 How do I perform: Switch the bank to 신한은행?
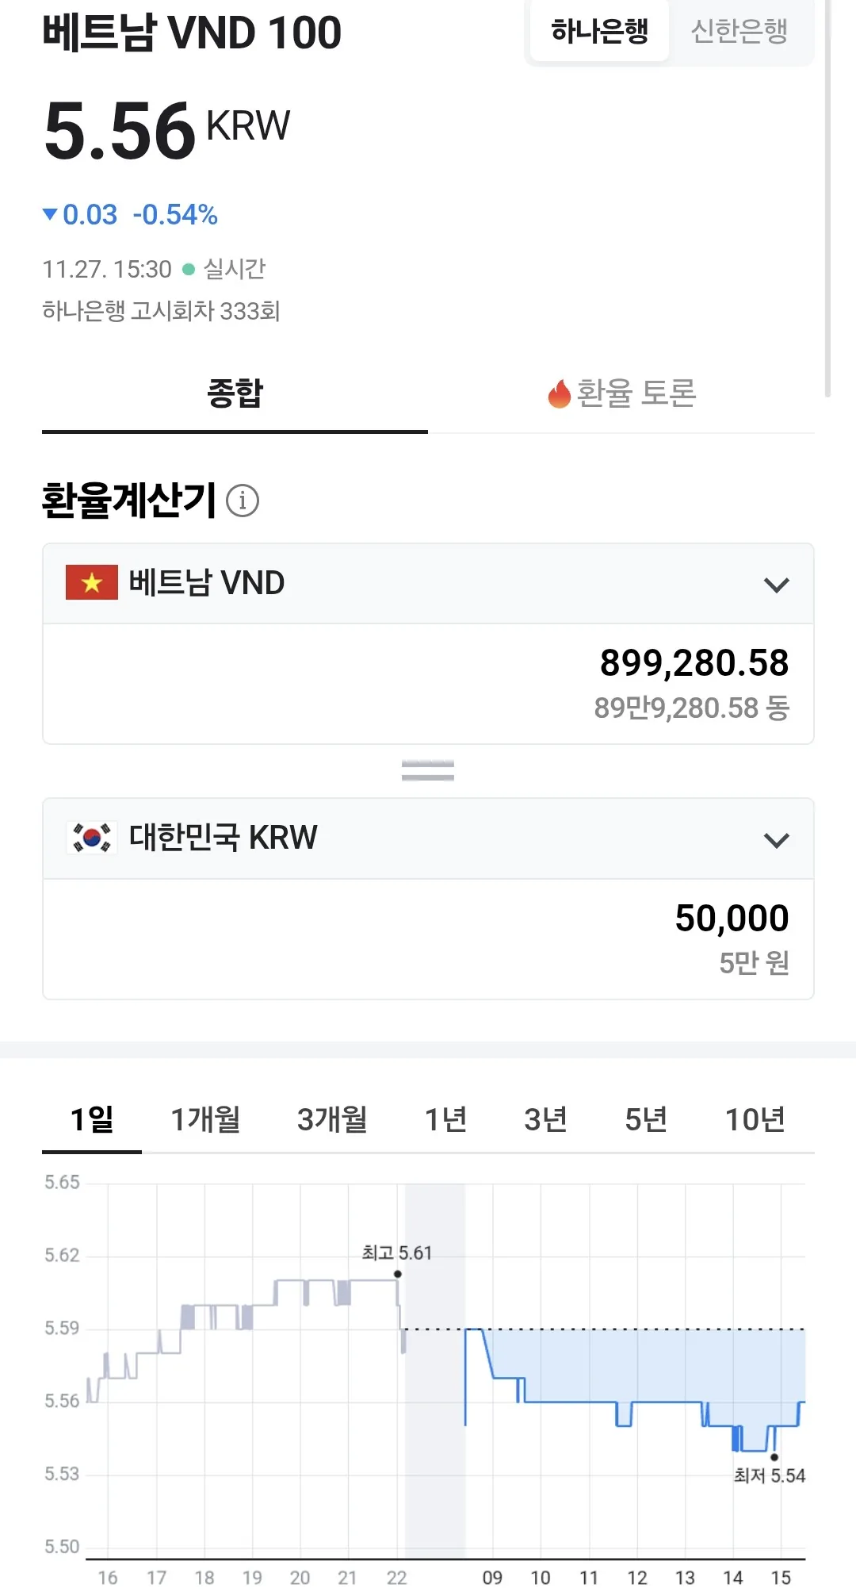click(739, 32)
